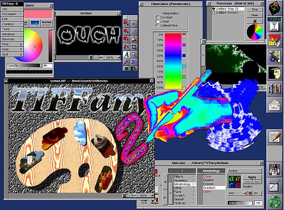Choose the magnifying glass zoom tool
Image resolution: width=284 pixels, height=210 pixels.
134,55
